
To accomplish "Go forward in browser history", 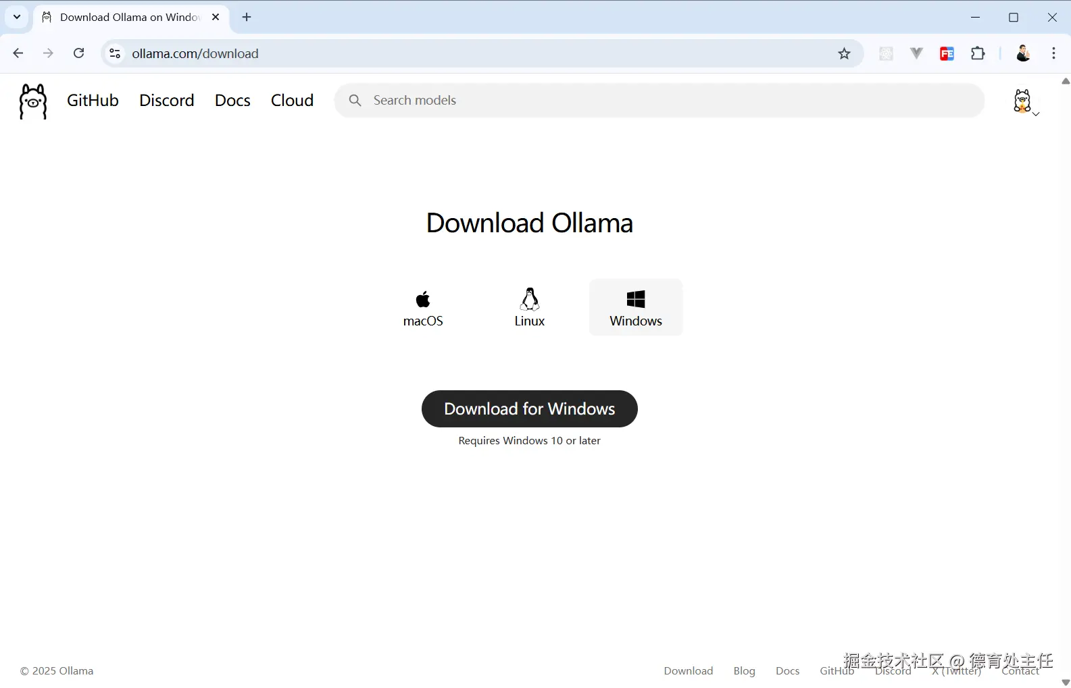I will click(48, 53).
